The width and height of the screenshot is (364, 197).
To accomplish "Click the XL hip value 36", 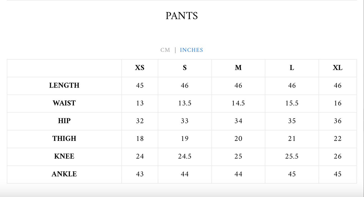I will (338, 121).
